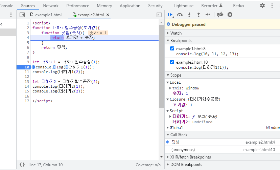Resume script execution
Screen dimensions: 280x170
[170, 15]
